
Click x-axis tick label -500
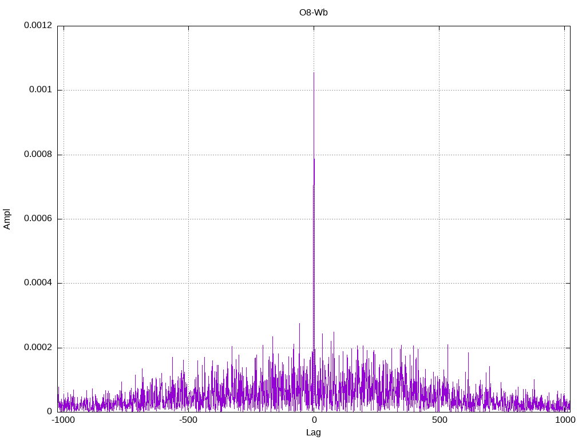click(x=188, y=420)
